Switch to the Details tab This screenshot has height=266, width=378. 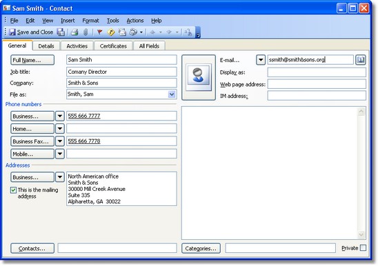pos(46,46)
